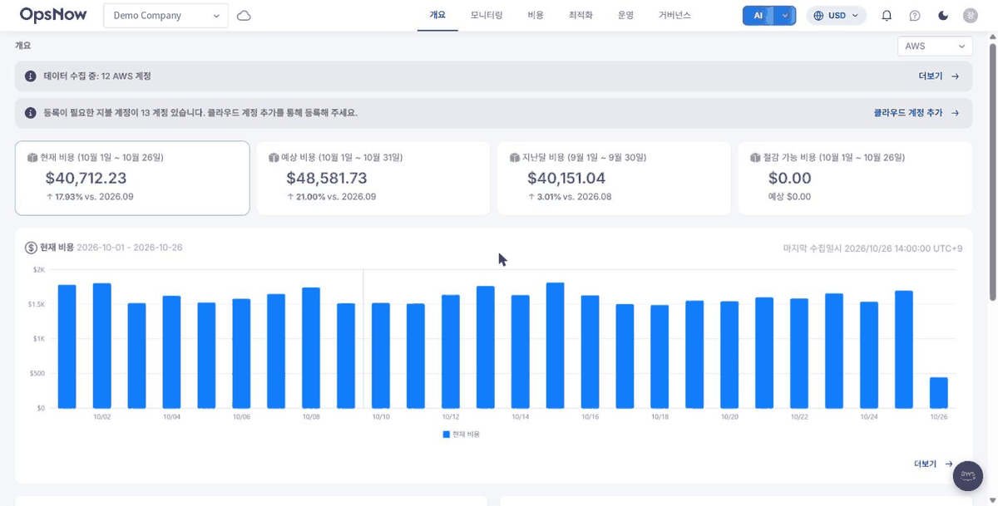The image size is (998, 506).
Task: Click 더보기 below the cost chart
Action: point(933,464)
